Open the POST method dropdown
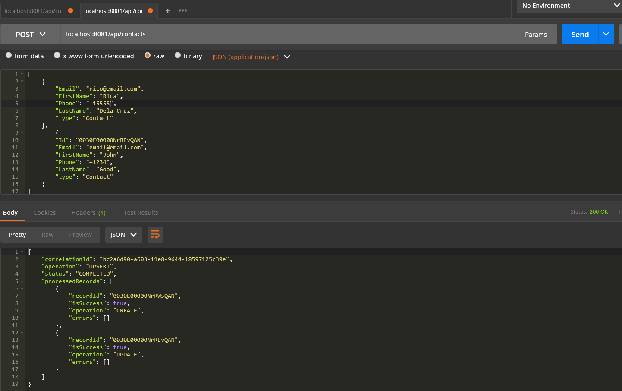This screenshot has height=391, width=622. 30,34
